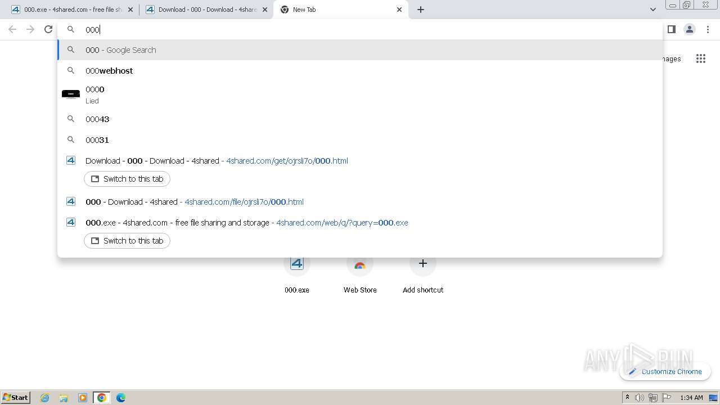Open Chrome's three-dot menu

[708, 29]
